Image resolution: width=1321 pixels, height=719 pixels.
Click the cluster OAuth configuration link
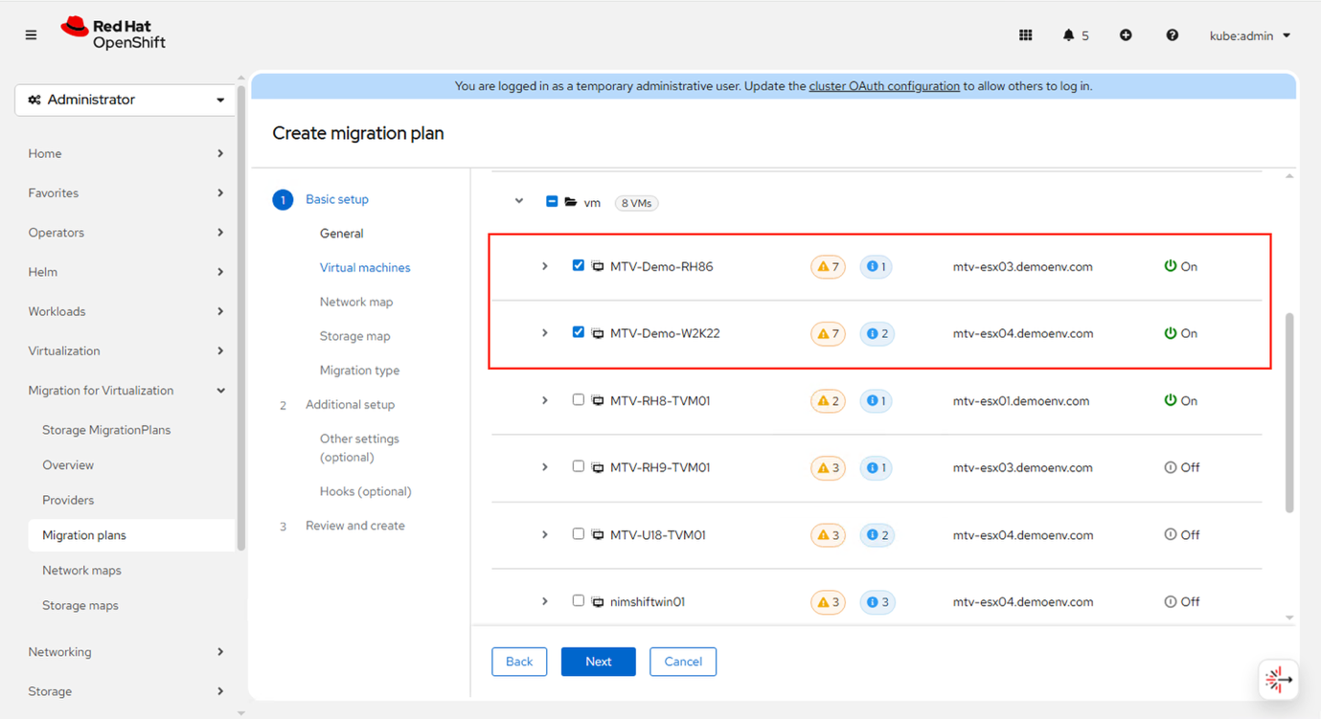pyautogui.click(x=883, y=85)
